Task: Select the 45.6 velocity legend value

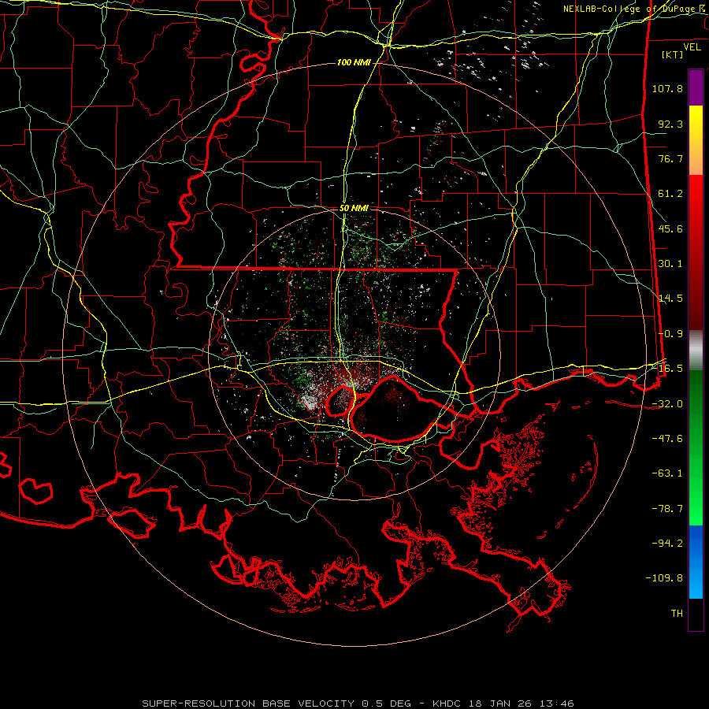Action: point(670,228)
